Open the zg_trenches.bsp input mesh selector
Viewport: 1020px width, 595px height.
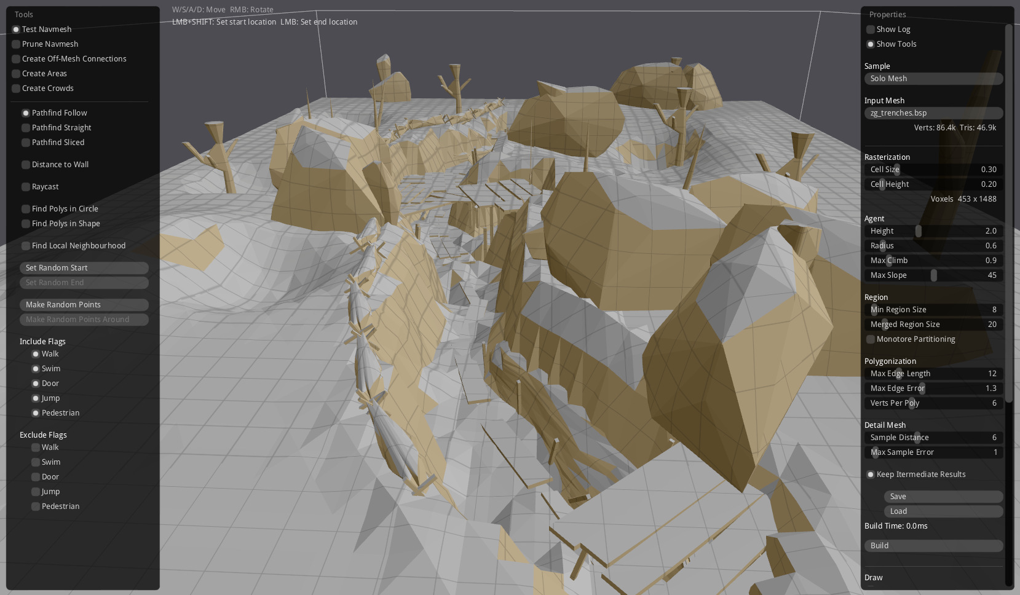(x=933, y=113)
